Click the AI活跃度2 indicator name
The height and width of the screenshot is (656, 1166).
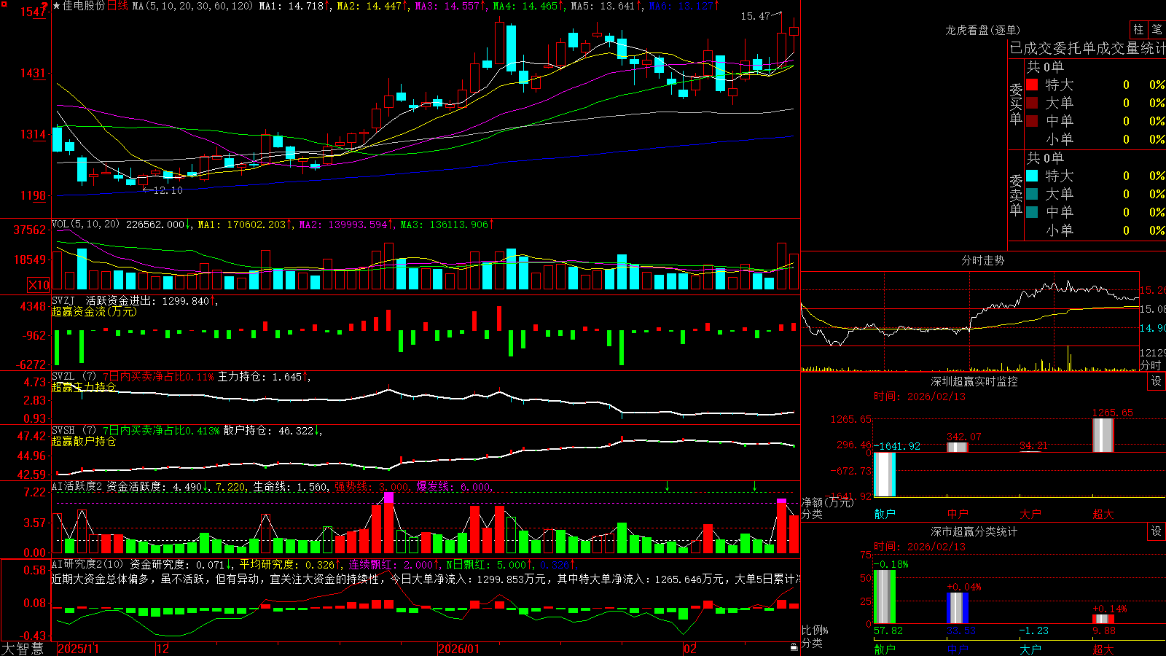77,486
